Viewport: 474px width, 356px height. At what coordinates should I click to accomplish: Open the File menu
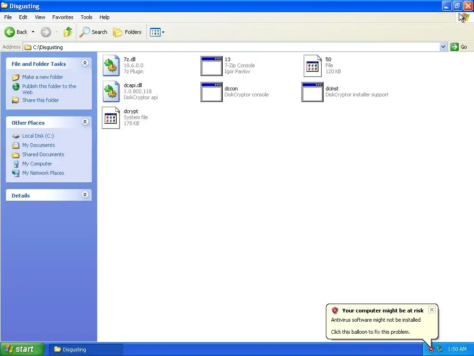[x=8, y=17]
